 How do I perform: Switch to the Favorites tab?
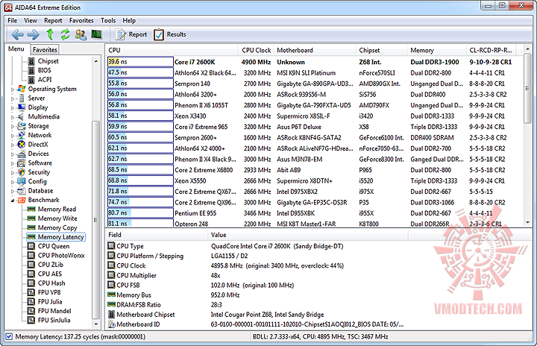coord(45,50)
